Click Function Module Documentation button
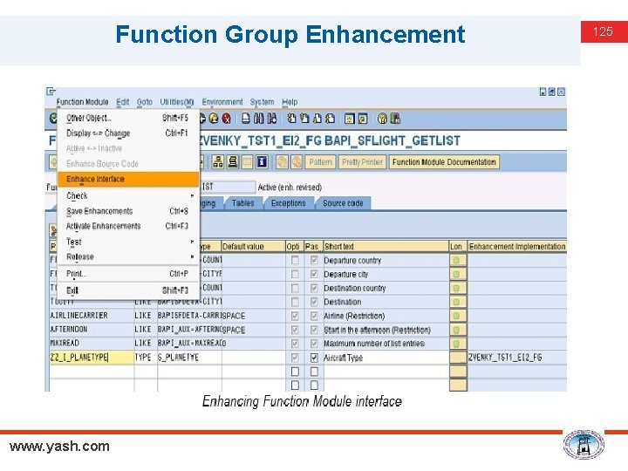 444,162
